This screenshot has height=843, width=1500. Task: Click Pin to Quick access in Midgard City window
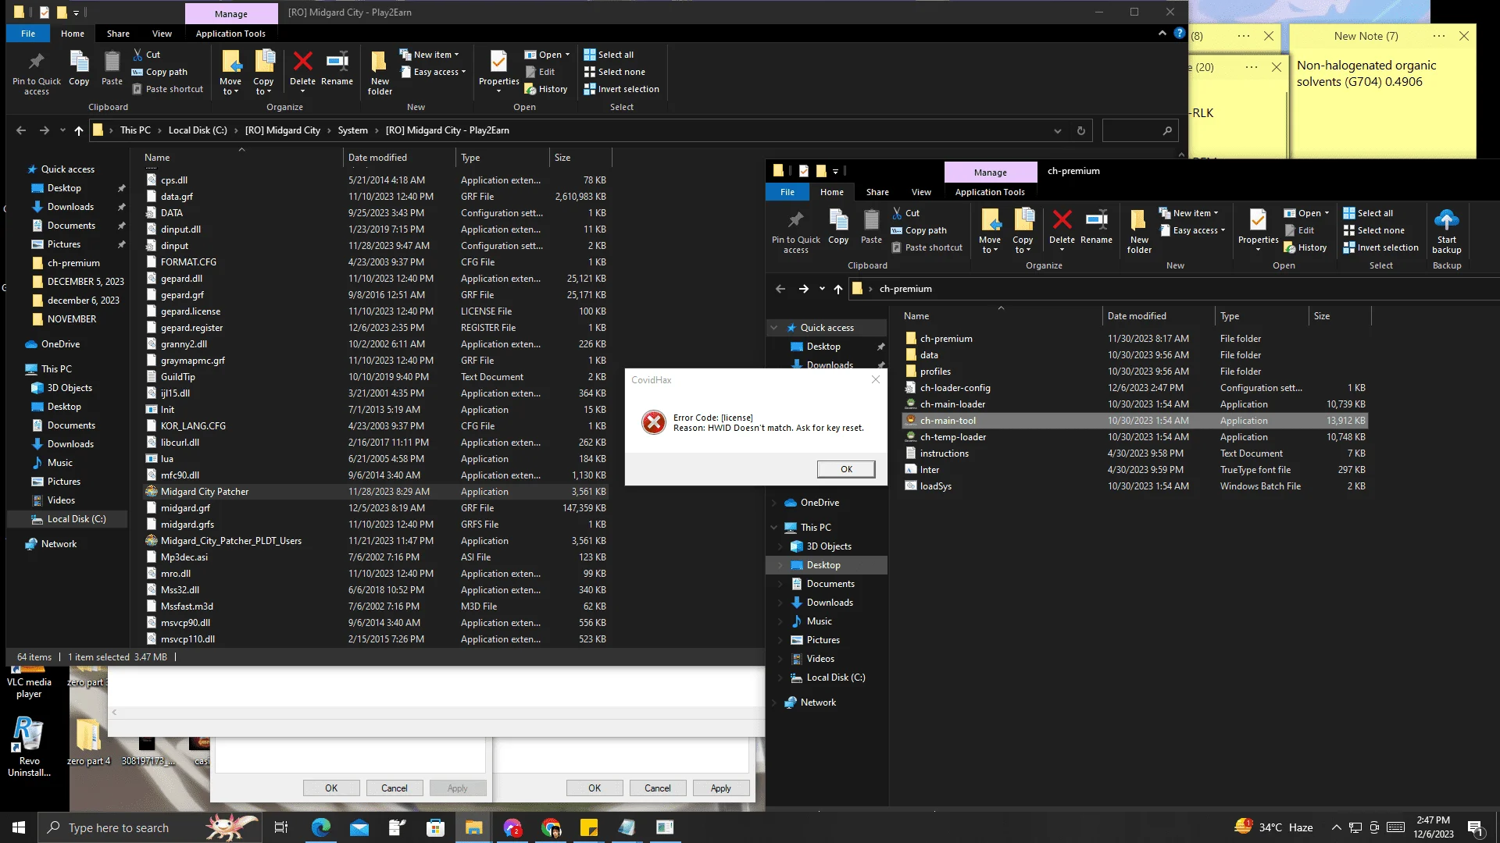click(36, 73)
